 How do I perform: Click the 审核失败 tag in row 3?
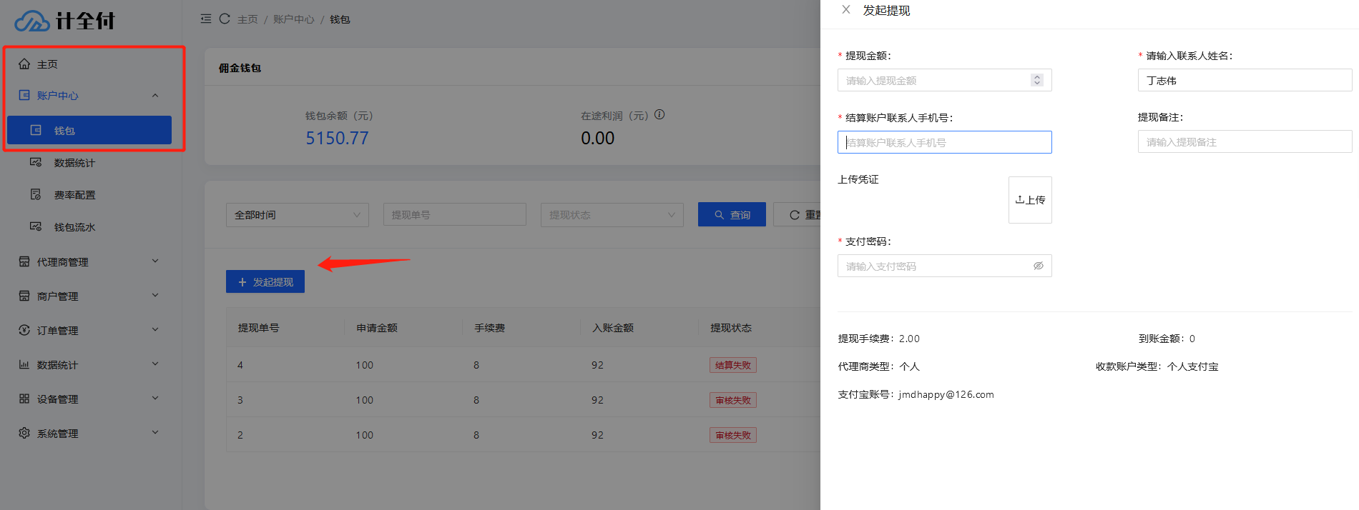[x=733, y=400]
